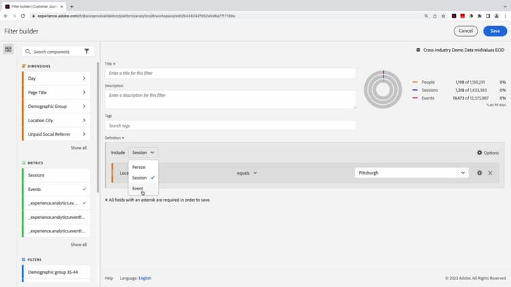Click browser back arrow
The height and width of the screenshot is (287, 511).
coord(6,16)
